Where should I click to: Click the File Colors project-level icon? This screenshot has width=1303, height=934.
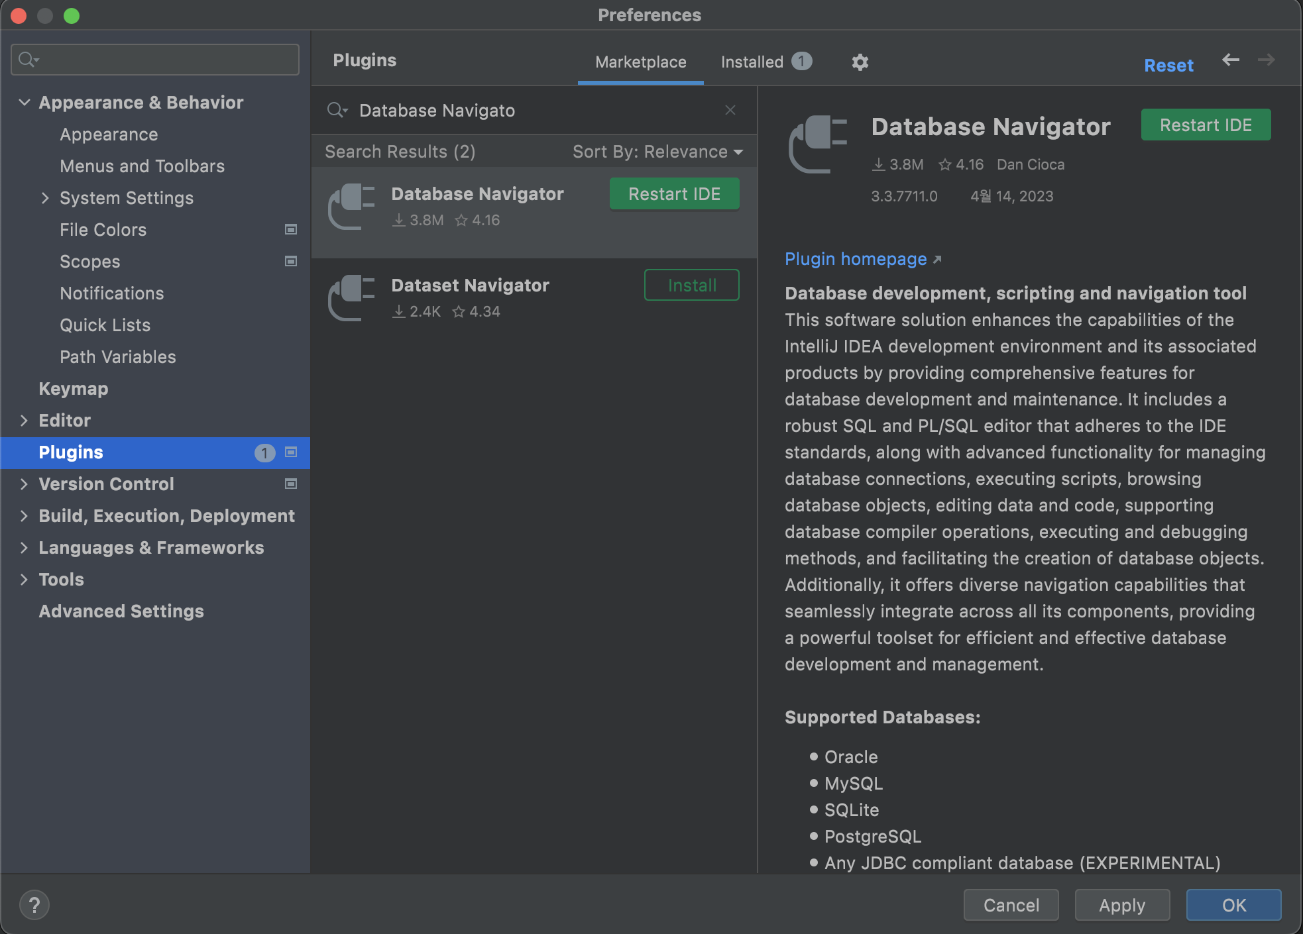(x=290, y=230)
